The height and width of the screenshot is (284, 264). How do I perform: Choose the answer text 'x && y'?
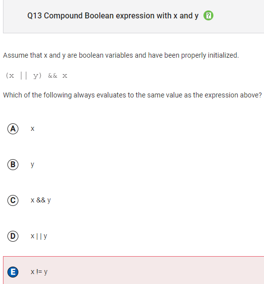tap(41, 200)
